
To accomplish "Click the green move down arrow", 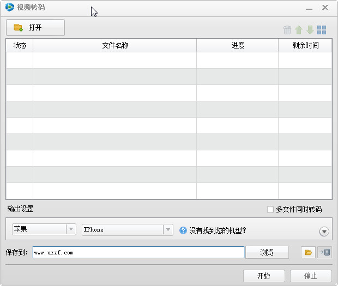I will [310, 31].
